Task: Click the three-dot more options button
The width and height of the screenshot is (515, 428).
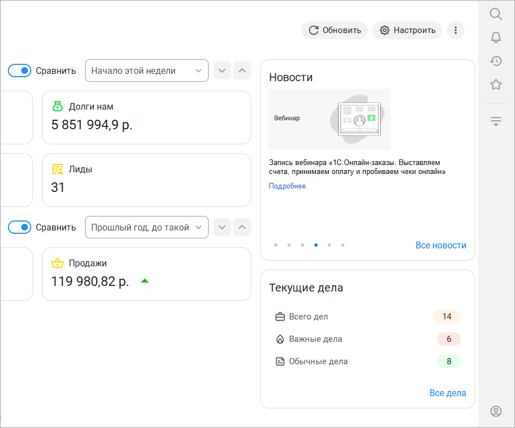Action: [456, 30]
